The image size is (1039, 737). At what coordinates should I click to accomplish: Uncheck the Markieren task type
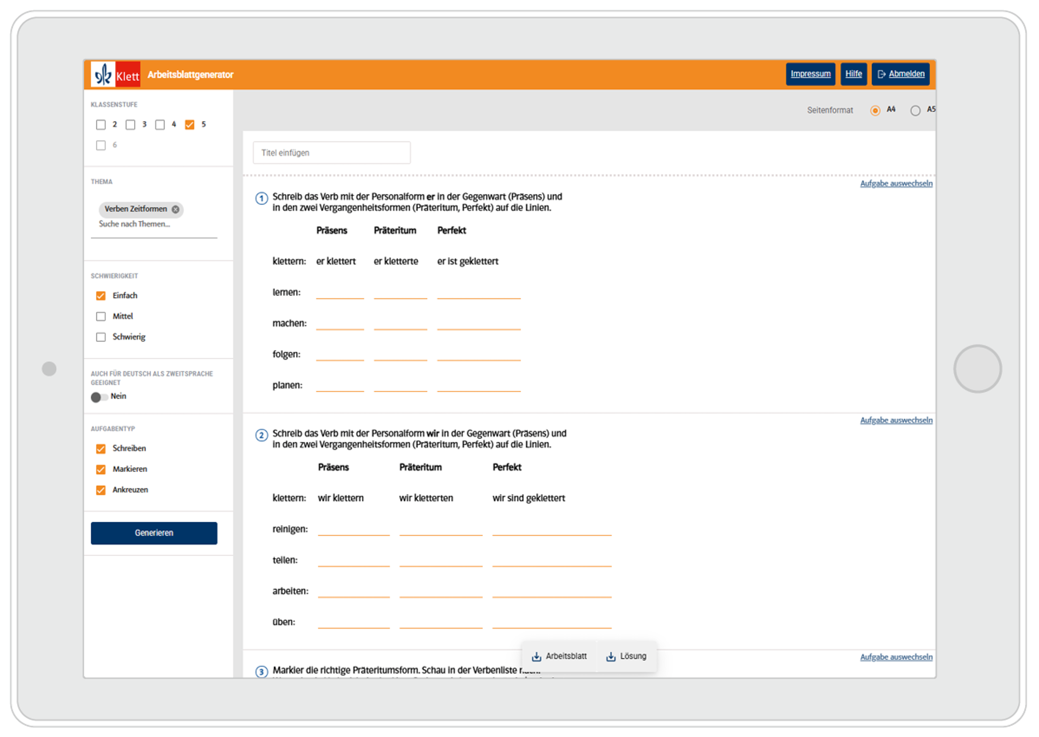[101, 469]
